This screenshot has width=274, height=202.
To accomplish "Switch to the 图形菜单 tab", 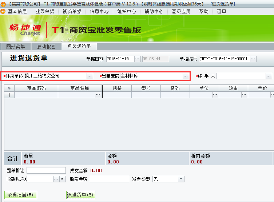I will pyautogui.click(x=16, y=47).
